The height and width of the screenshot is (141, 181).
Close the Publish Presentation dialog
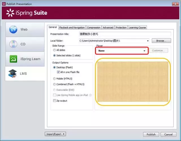point(175,4)
